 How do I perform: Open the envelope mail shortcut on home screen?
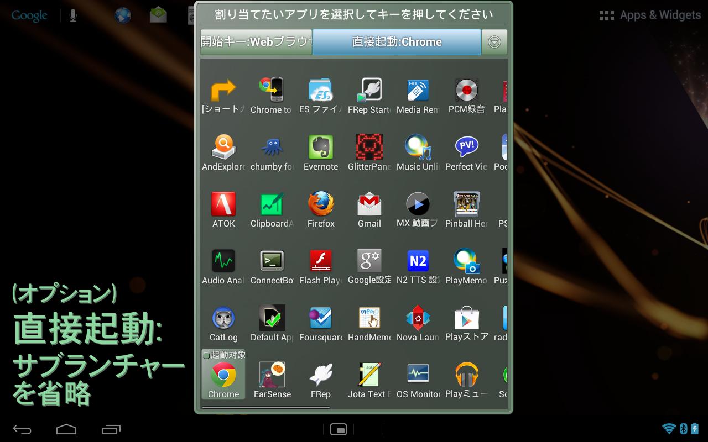(158, 15)
